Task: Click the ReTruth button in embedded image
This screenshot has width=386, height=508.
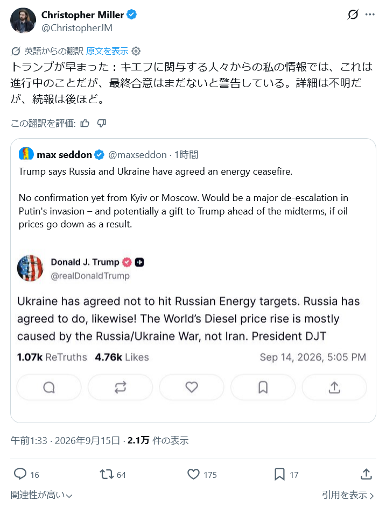Action: pos(121,387)
